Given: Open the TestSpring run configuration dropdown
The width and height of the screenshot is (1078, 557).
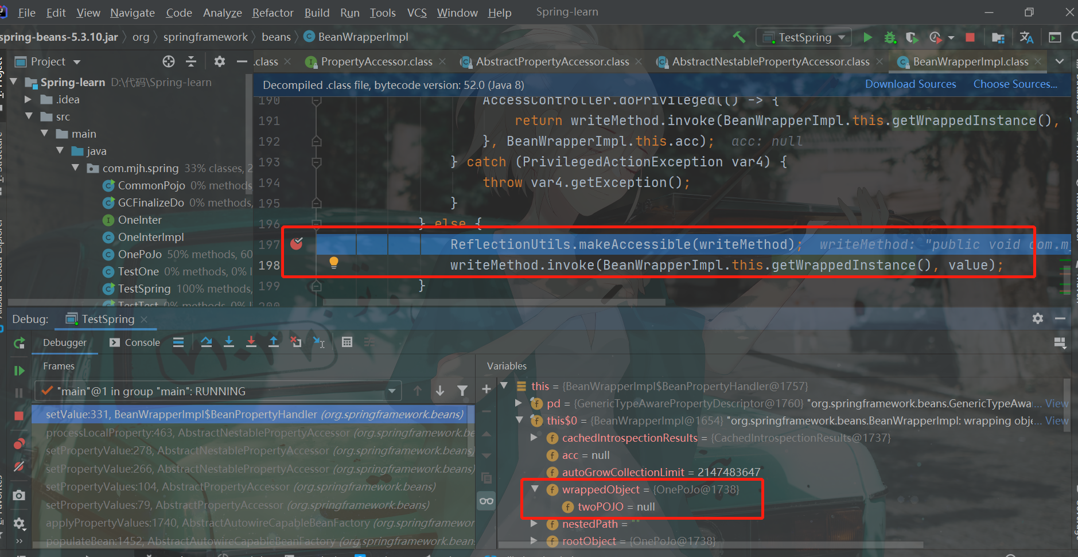Looking at the screenshot, I should tap(804, 37).
